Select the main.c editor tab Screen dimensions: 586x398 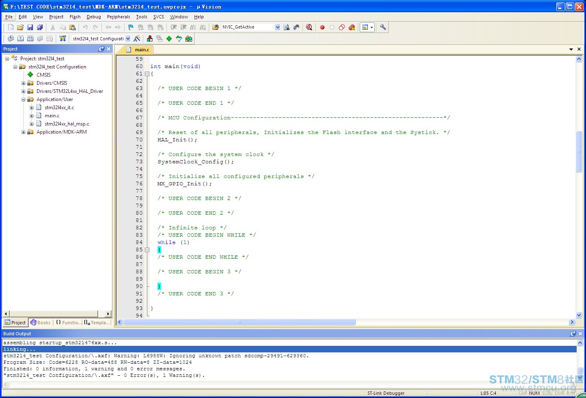click(138, 50)
